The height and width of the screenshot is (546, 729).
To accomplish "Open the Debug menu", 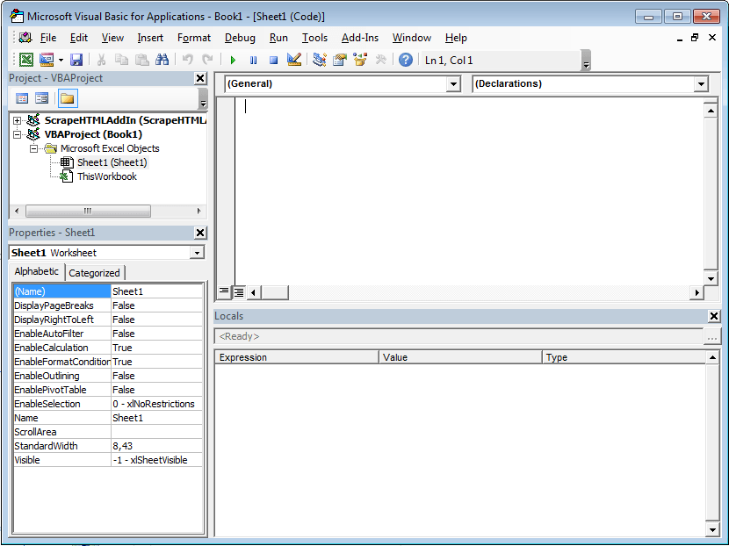I will click(x=240, y=38).
